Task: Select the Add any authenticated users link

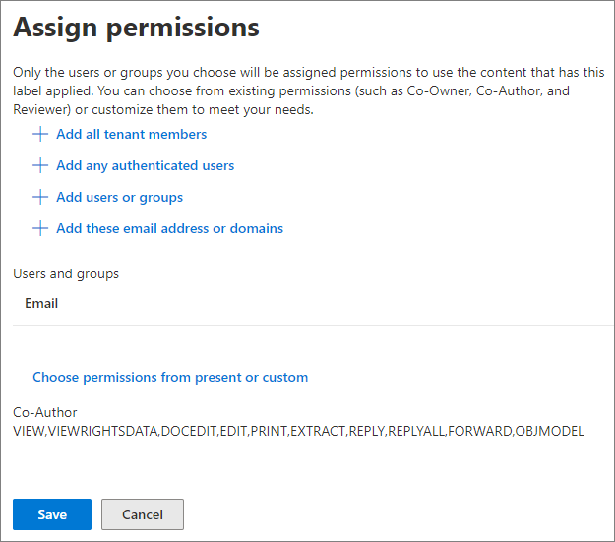Action: pos(145,165)
